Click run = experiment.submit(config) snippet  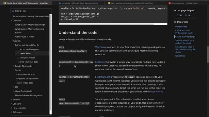(74, 101)
